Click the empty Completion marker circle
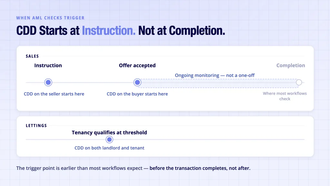 click(299, 82)
